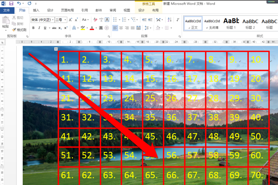Expand the multilevel list dropdown

pos(137,20)
